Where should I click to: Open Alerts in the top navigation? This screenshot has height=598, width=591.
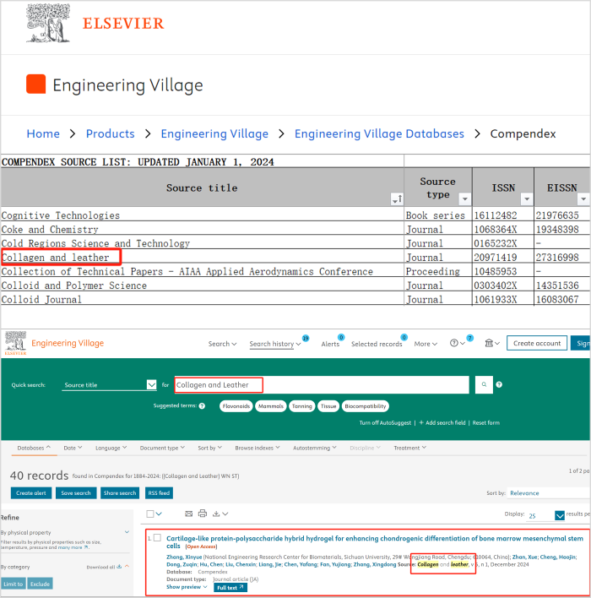coord(330,344)
